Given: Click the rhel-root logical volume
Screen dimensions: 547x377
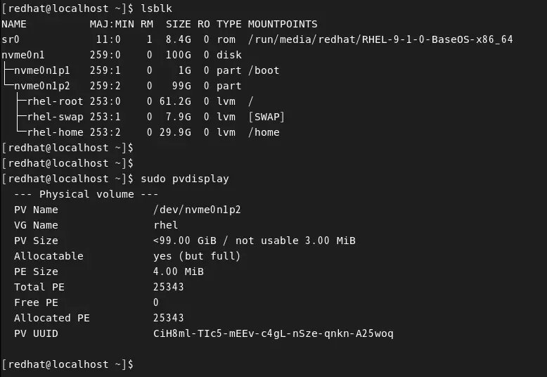Looking at the screenshot, I should (x=55, y=101).
